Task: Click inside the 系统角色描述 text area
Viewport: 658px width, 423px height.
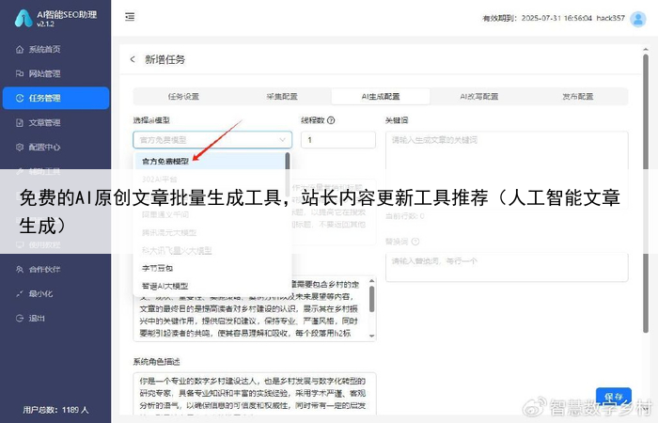Action: tap(255, 394)
